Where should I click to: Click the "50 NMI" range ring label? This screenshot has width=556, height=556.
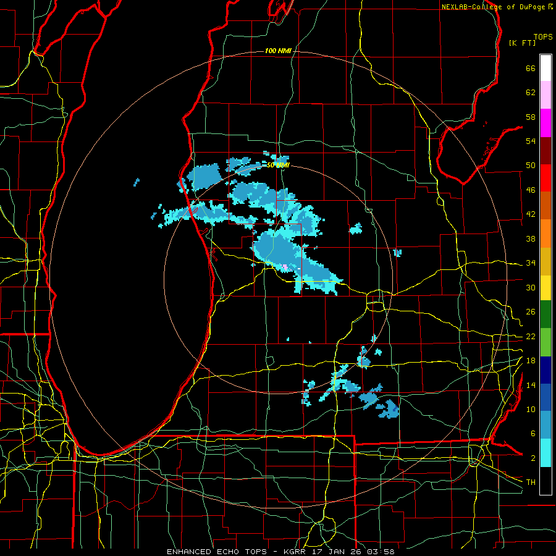[278, 165]
